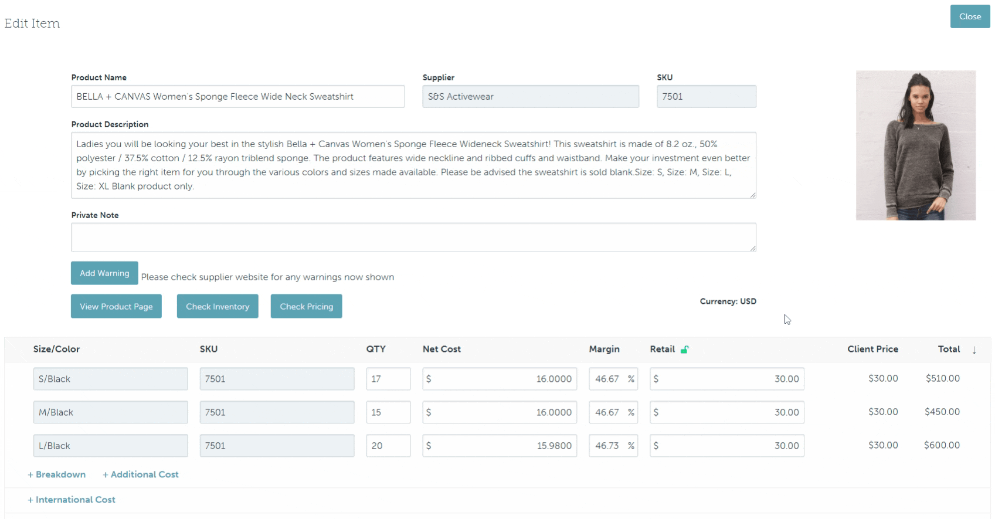This screenshot has height=519, width=995.
Task: Toggle the green Retail lock icon
Action: (684, 350)
